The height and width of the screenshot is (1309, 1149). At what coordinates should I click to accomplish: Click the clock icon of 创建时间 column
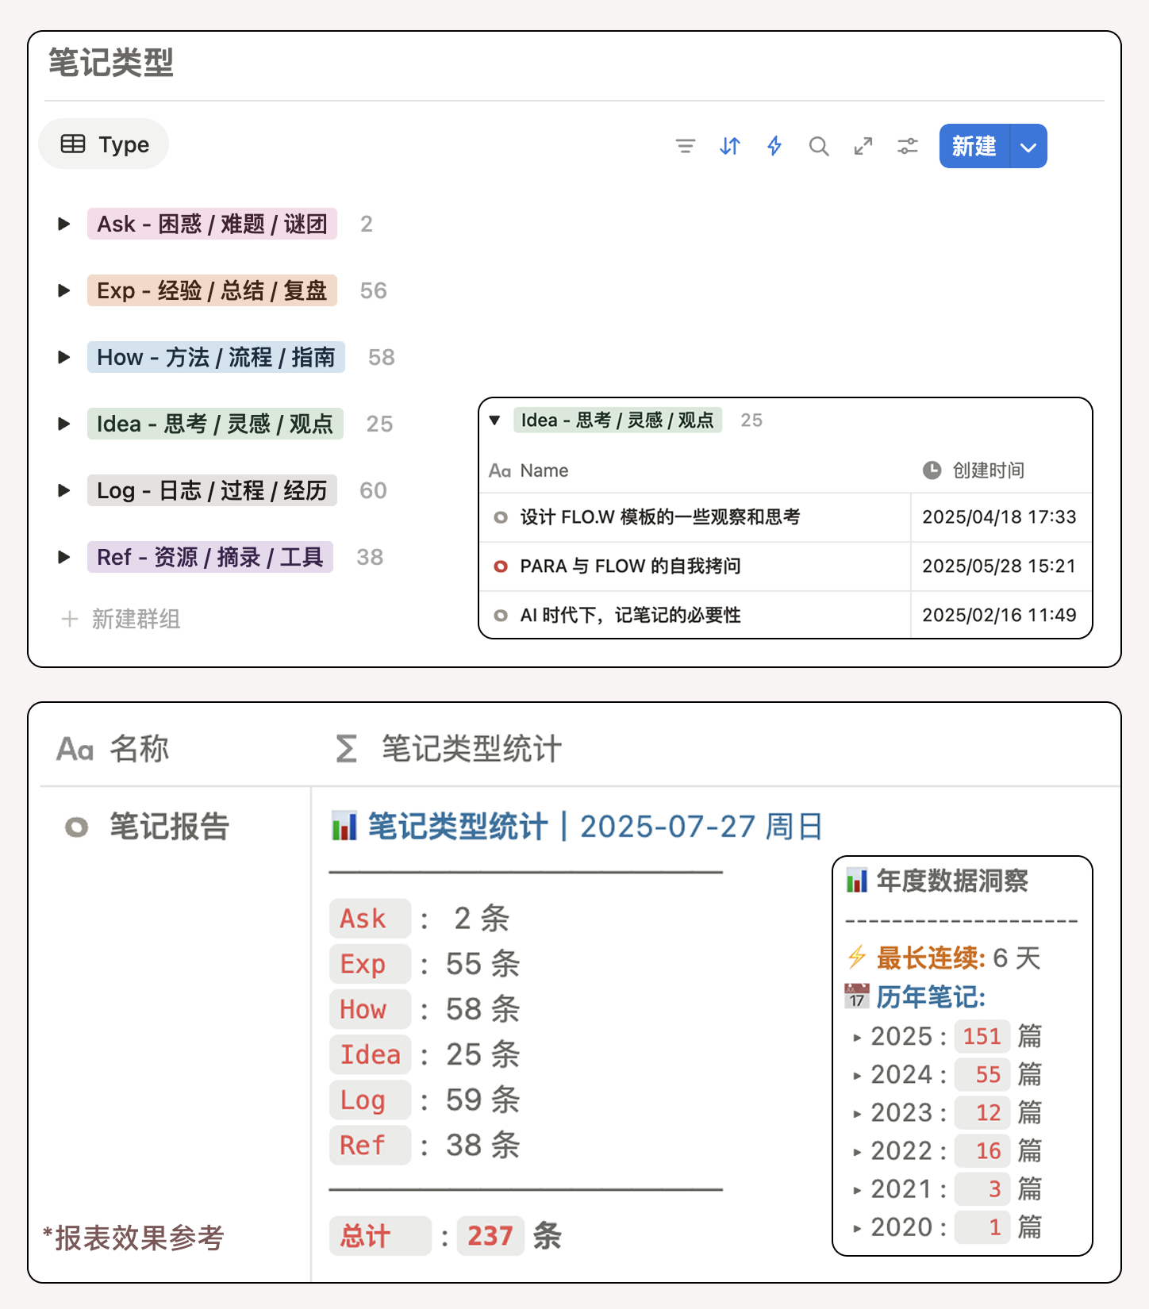point(932,470)
